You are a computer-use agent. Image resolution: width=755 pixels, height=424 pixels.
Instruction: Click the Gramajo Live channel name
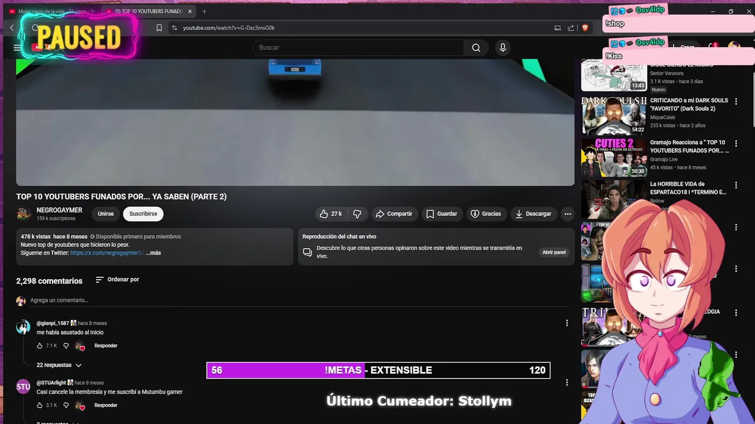664,159
